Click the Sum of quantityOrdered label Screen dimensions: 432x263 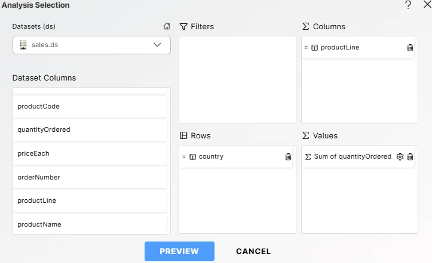pyautogui.click(x=353, y=157)
